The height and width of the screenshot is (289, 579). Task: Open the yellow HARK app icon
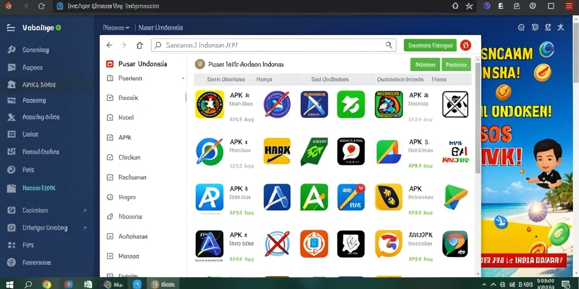(x=277, y=151)
